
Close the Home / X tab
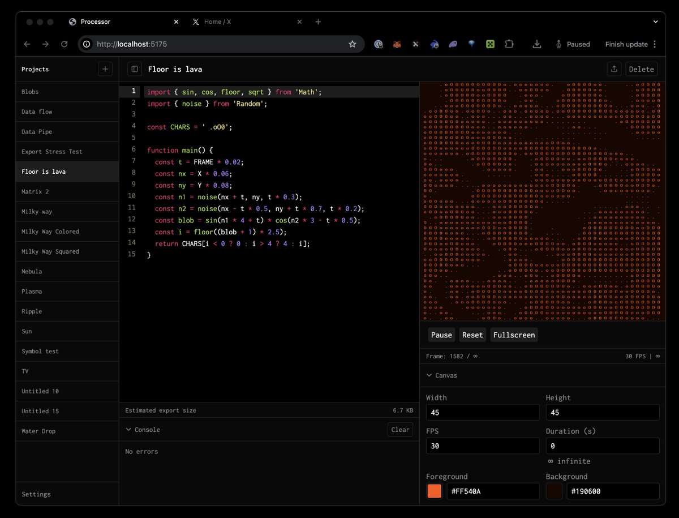[x=299, y=22]
